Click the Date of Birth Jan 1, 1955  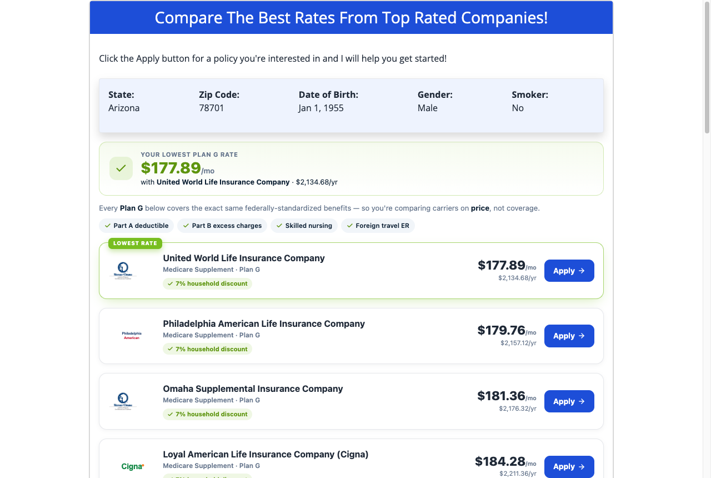321,108
